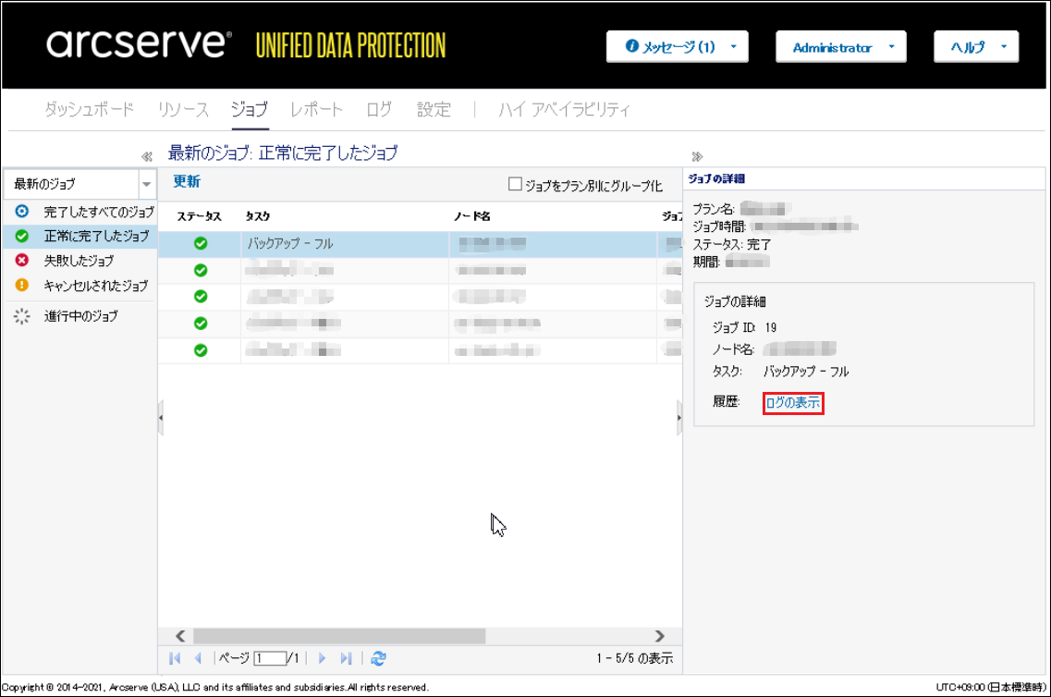Open the Administrator dropdown menu

click(x=840, y=47)
